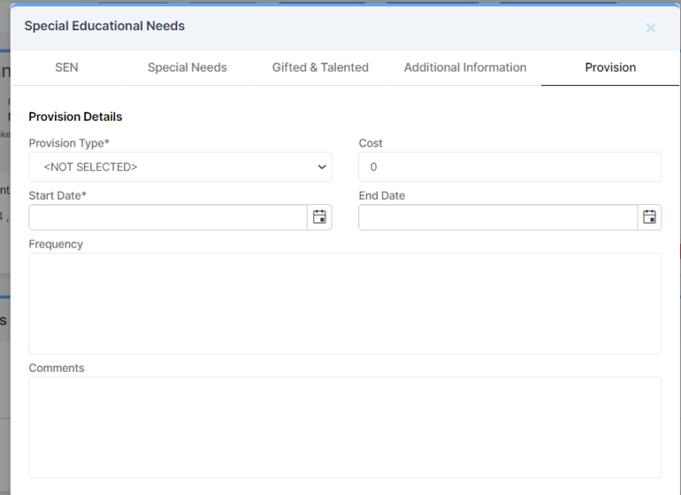Switch to the SEN tab
This screenshot has width=681, height=495.
pyautogui.click(x=67, y=67)
